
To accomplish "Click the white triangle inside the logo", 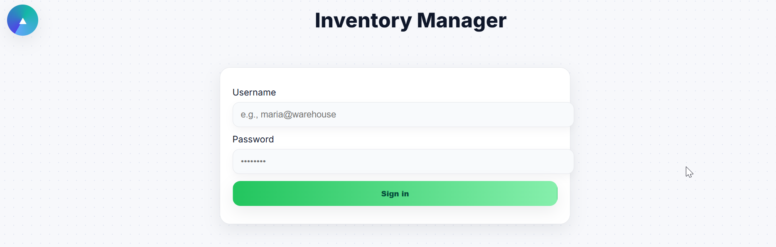I will [x=23, y=21].
